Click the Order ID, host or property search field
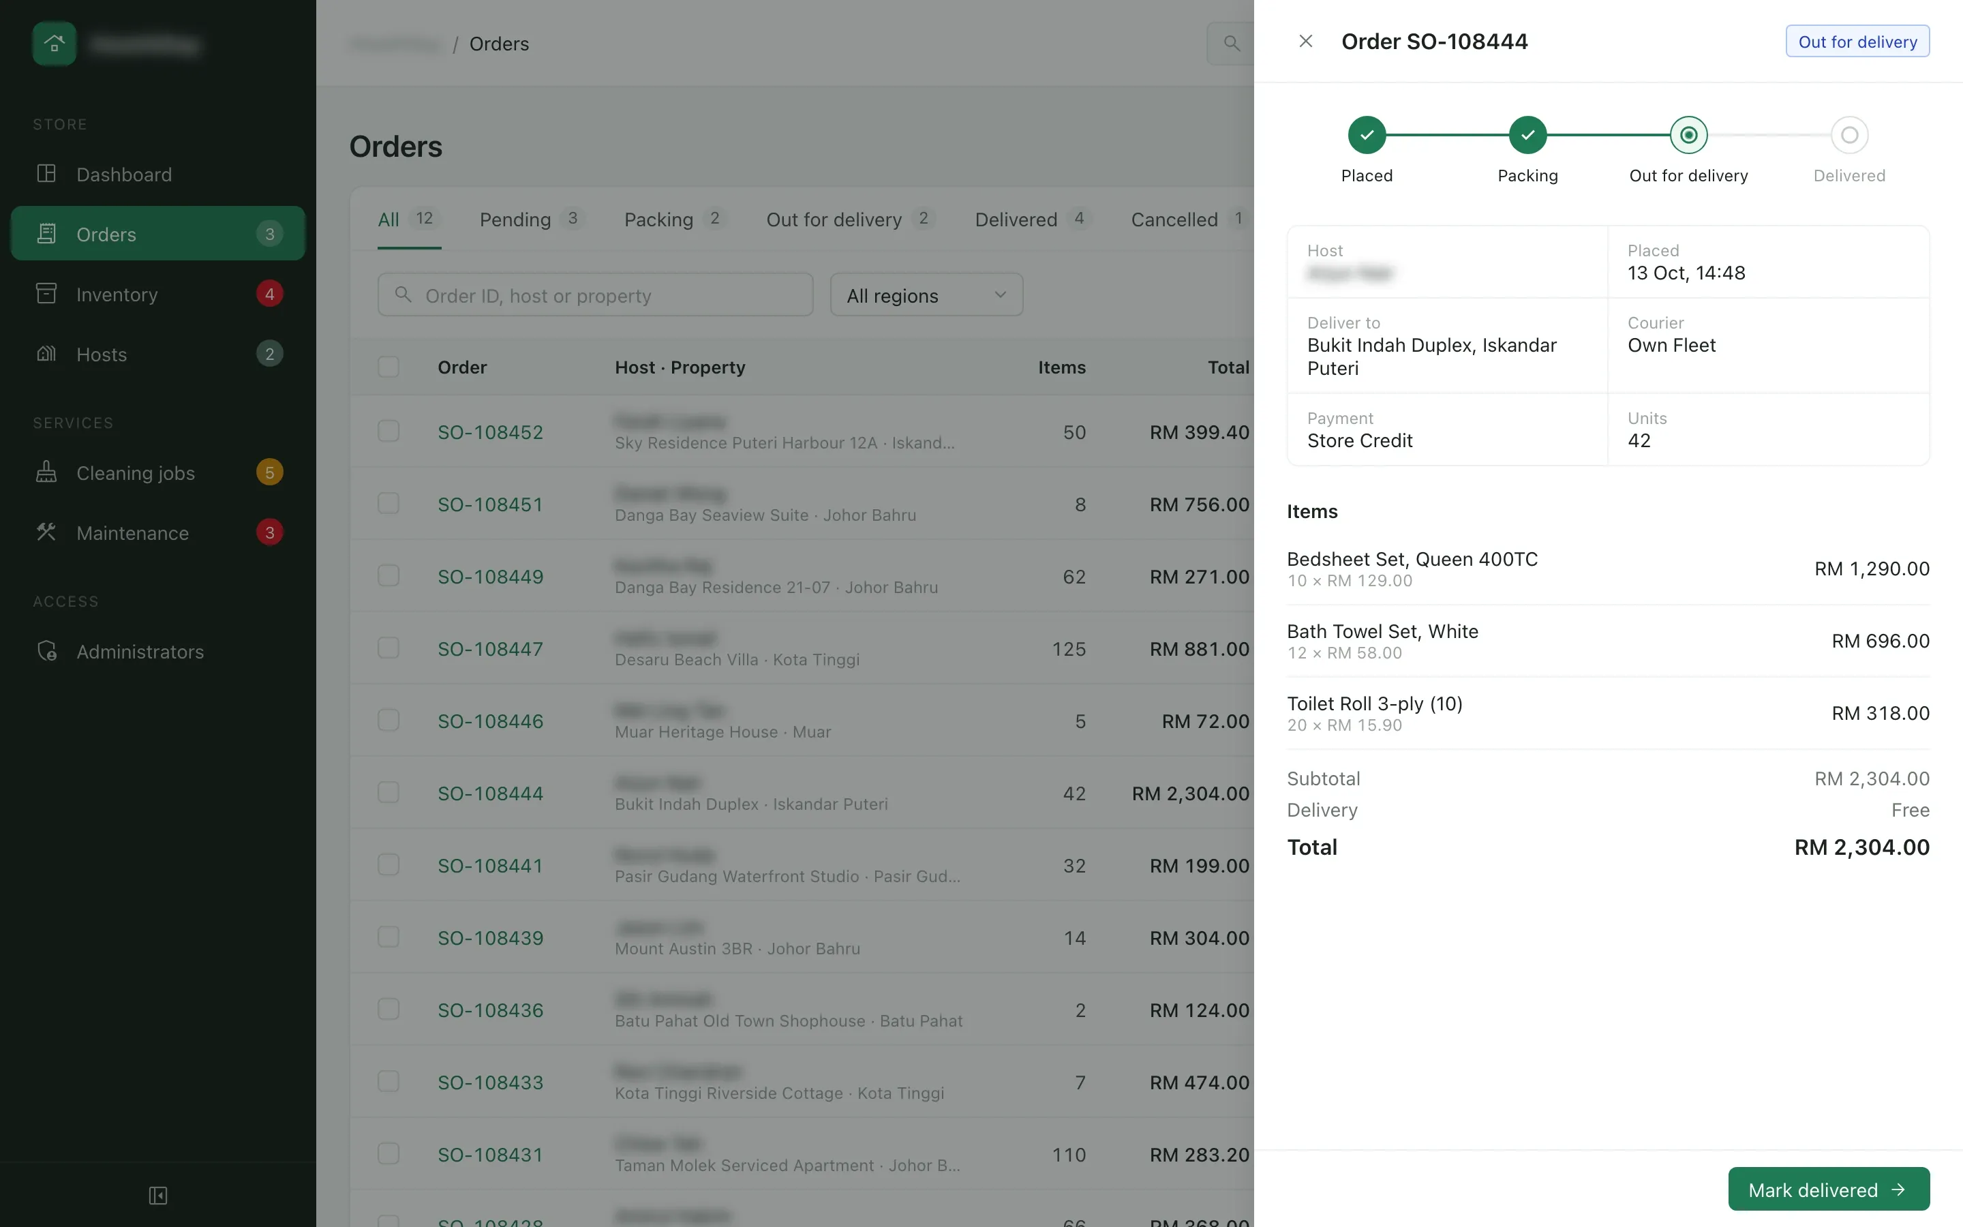 [x=596, y=294]
